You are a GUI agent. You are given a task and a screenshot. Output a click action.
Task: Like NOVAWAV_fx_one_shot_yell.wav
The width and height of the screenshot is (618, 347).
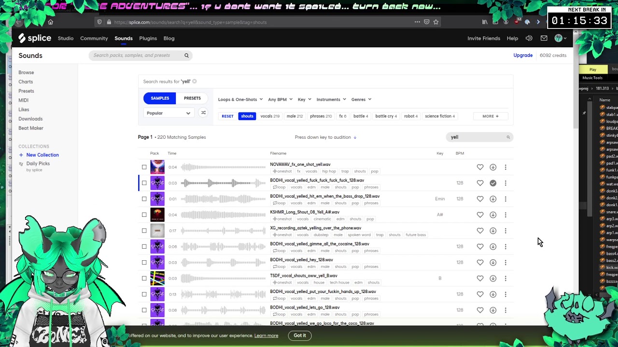480,167
